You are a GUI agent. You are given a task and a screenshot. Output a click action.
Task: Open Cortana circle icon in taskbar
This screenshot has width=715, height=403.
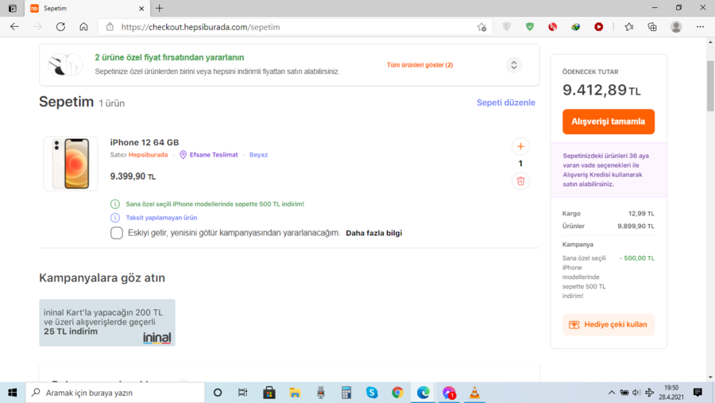pos(218,393)
